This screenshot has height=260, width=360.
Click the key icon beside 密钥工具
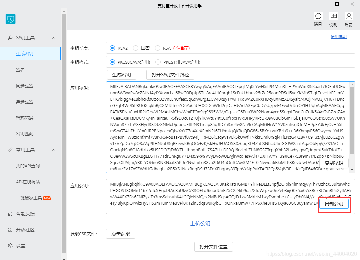coord(10,37)
